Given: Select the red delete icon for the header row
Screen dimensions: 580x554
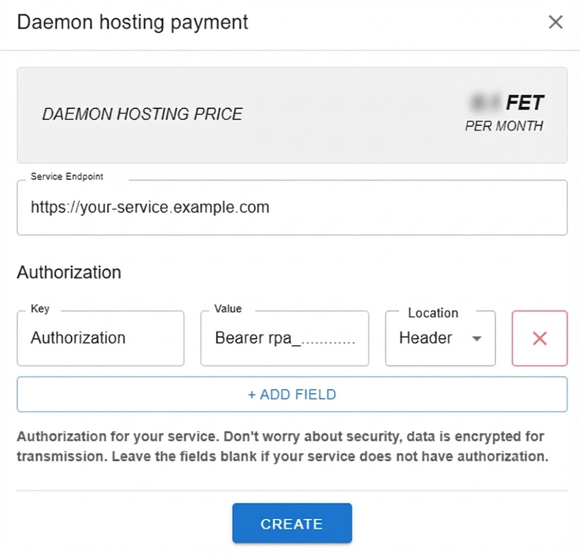Looking at the screenshot, I should coord(539,338).
